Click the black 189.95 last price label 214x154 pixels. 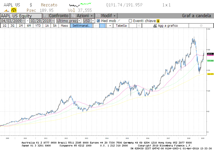click(210, 54)
